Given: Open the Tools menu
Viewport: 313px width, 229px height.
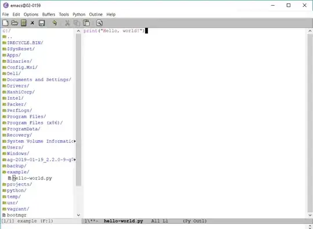Looking at the screenshot, I should pos(64,14).
